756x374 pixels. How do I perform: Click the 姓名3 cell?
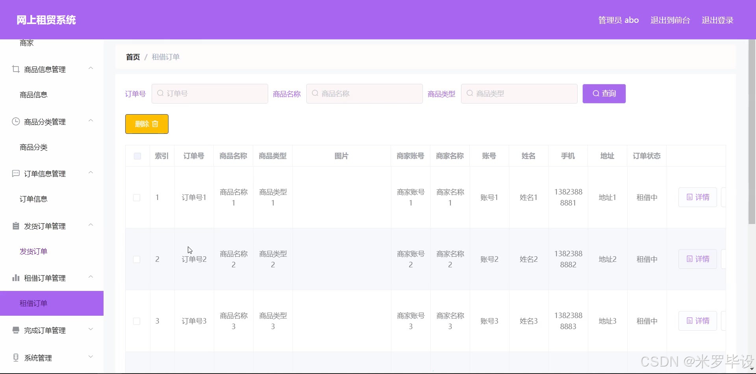[528, 321]
